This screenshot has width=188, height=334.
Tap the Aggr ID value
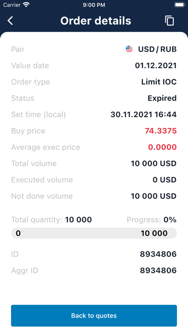pos(158,271)
